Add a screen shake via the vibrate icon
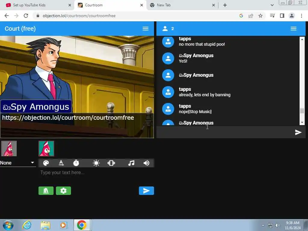 point(111,163)
